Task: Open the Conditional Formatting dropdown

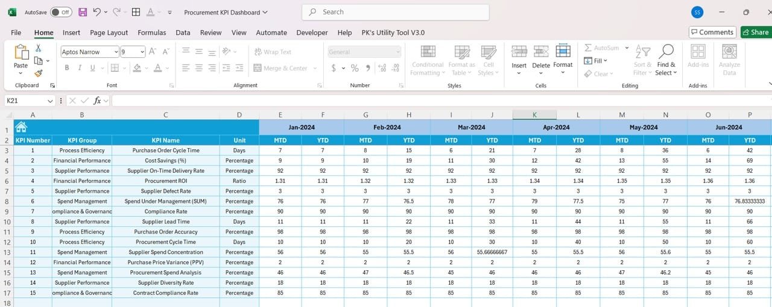Action: point(428,60)
